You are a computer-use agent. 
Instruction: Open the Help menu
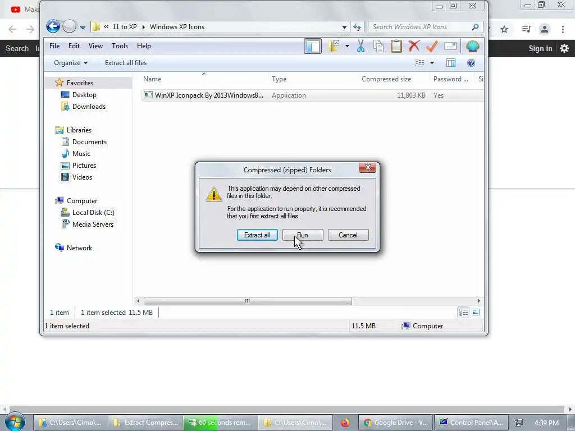(x=144, y=46)
